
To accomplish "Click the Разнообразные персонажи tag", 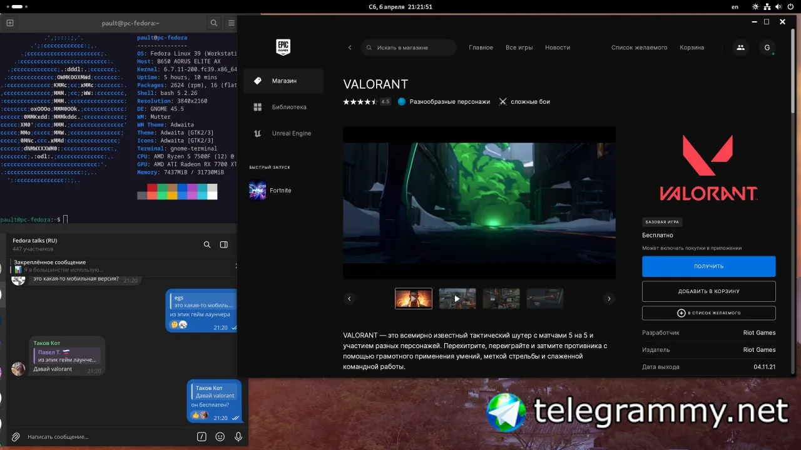I will click(444, 102).
